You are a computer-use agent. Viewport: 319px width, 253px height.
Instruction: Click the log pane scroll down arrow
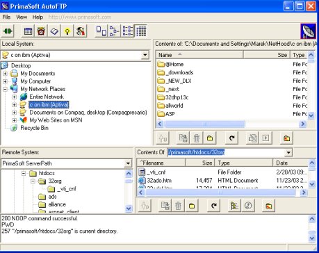(312, 238)
